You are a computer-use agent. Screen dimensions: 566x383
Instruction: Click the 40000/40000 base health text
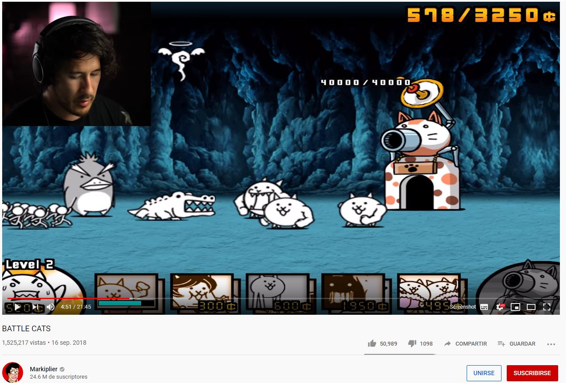tap(366, 82)
